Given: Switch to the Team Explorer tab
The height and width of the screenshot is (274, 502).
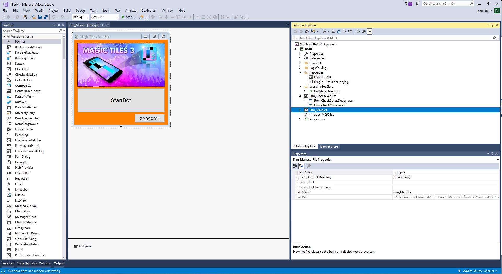Looking at the screenshot, I should click(329, 147).
